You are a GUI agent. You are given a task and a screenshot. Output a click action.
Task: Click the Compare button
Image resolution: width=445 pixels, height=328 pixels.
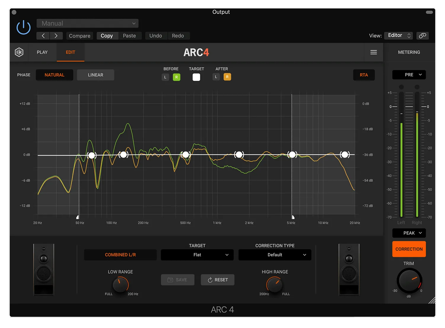[80, 36]
